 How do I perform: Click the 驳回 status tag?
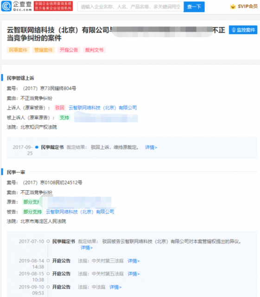pos(60,108)
